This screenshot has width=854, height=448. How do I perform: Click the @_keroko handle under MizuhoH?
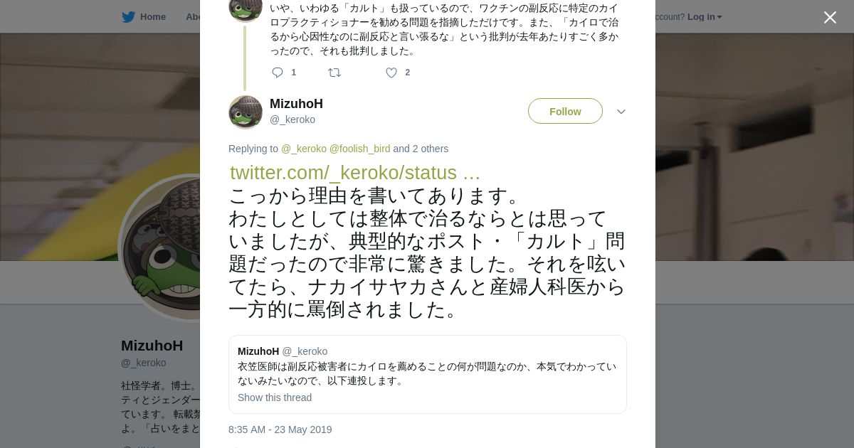[292, 119]
